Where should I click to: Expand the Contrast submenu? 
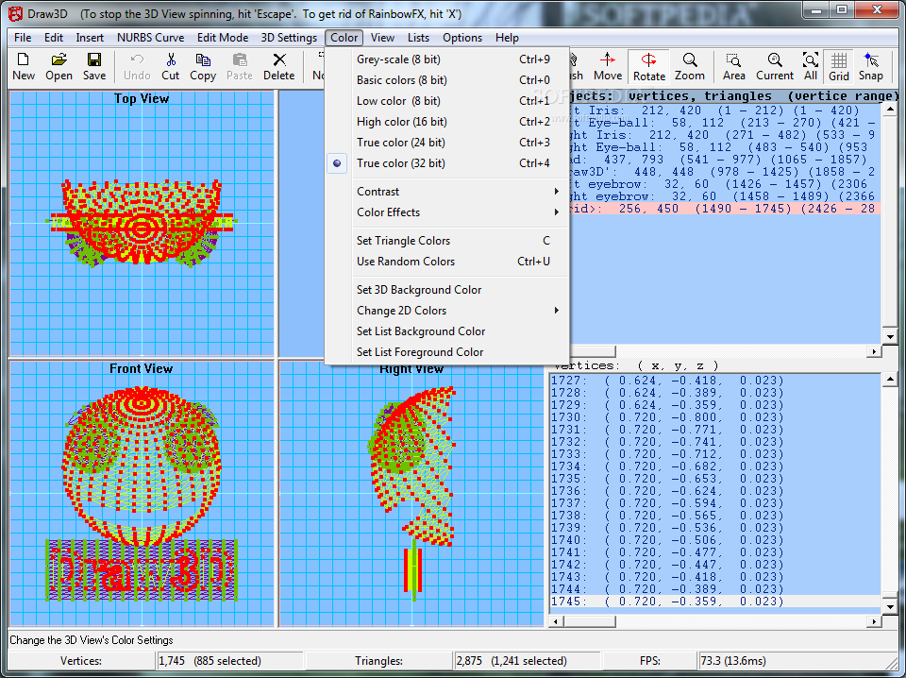click(x=448, y=192)
